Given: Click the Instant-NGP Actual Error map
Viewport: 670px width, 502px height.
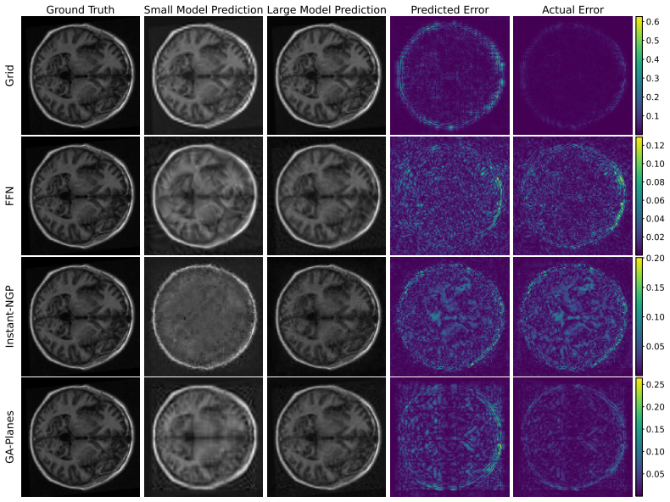Looking at the screenshot, I should click(x=572, y=316).
